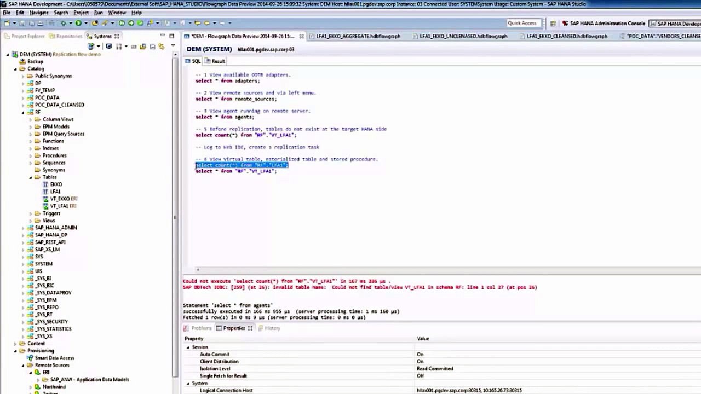Expand the Column Views folder
This screenshot has height=394, width=701.
[x=31, y=119]
